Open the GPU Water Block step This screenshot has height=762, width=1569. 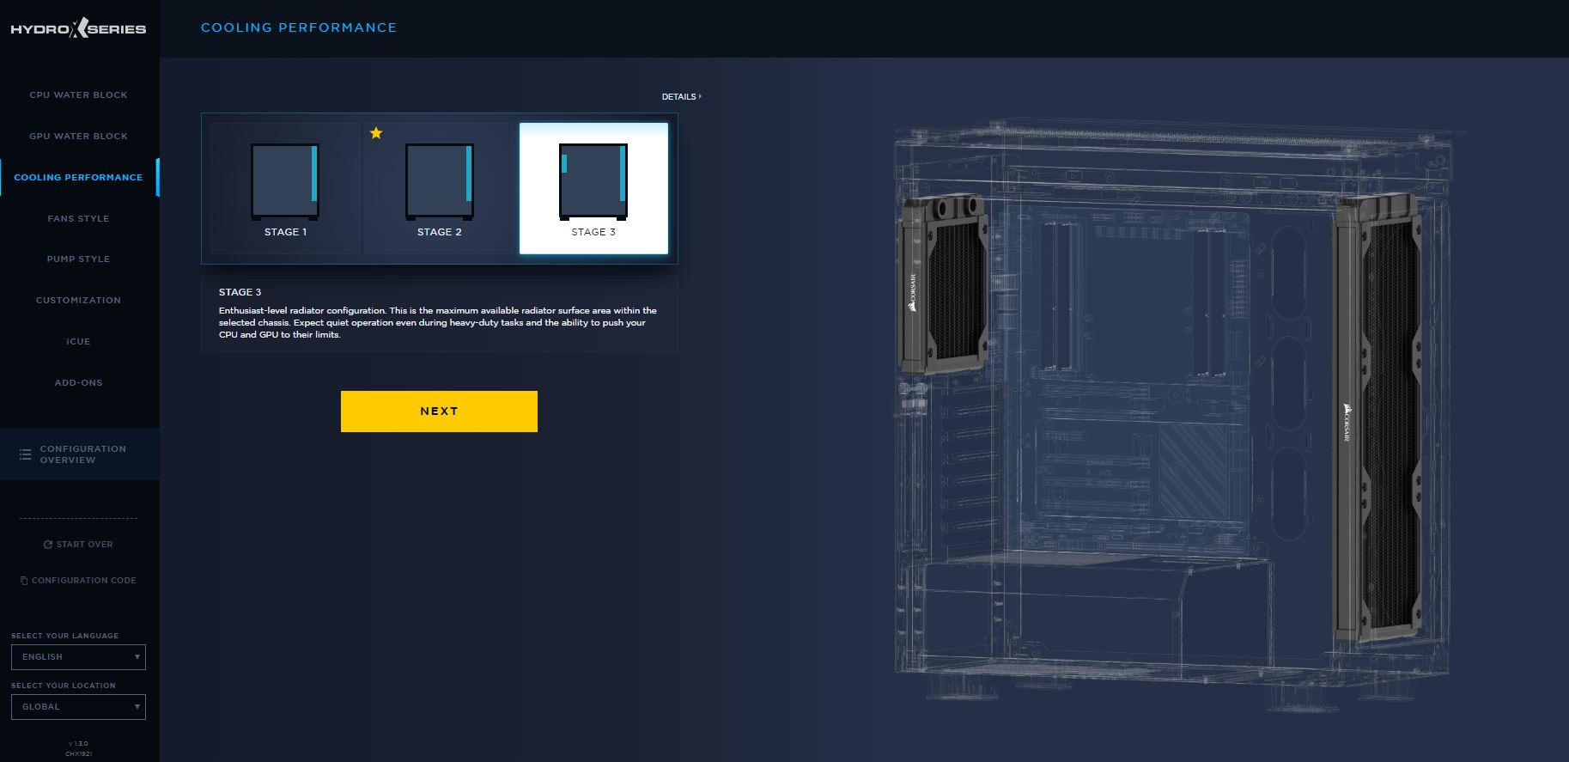click(78, 136)
